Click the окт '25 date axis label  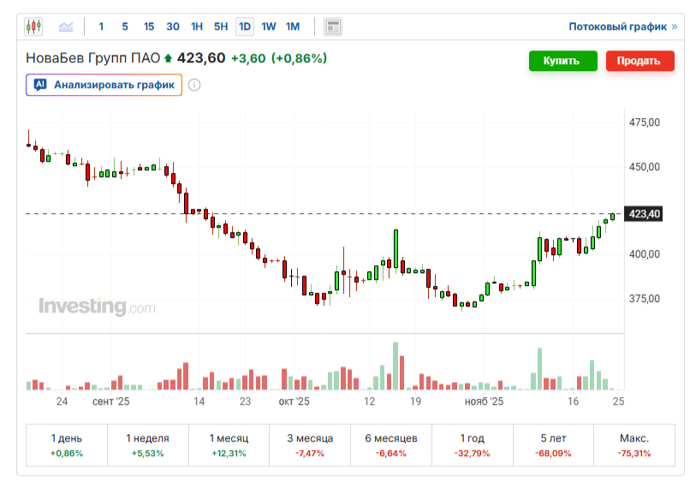click(294, 401)
